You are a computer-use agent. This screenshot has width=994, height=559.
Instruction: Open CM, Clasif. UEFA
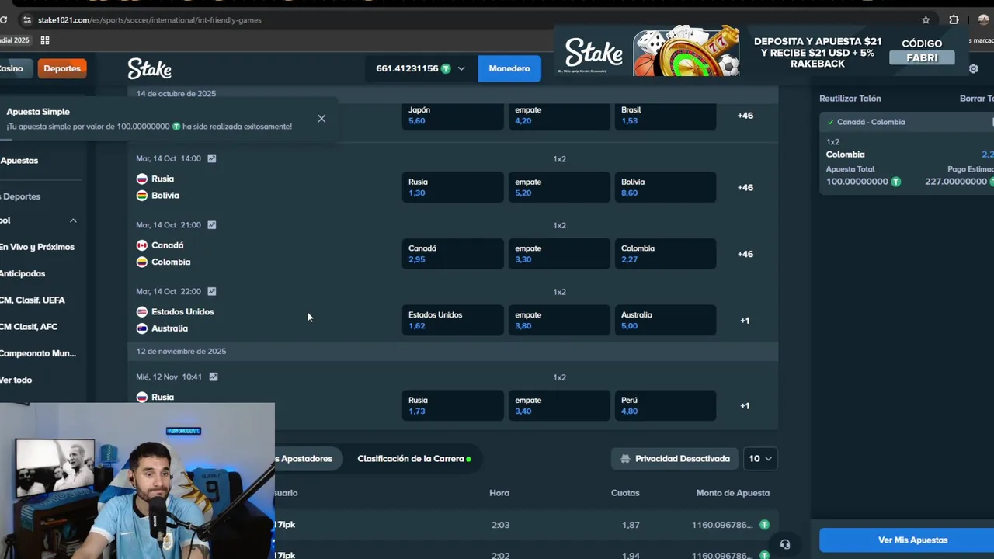pos(32,300)
